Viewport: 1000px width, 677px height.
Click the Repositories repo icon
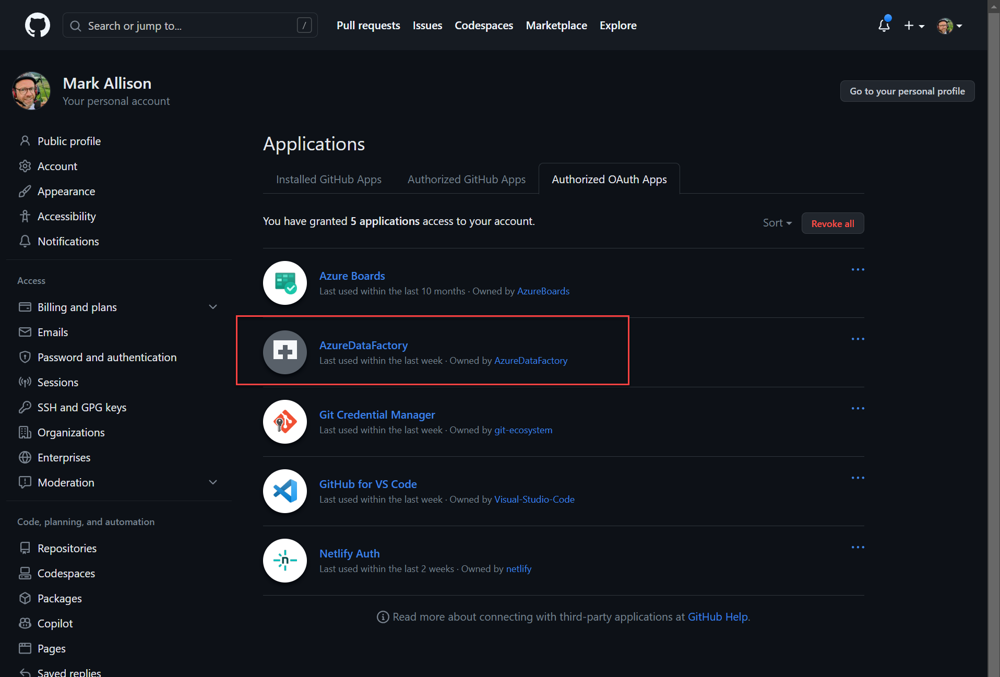[x=25, y=548]
